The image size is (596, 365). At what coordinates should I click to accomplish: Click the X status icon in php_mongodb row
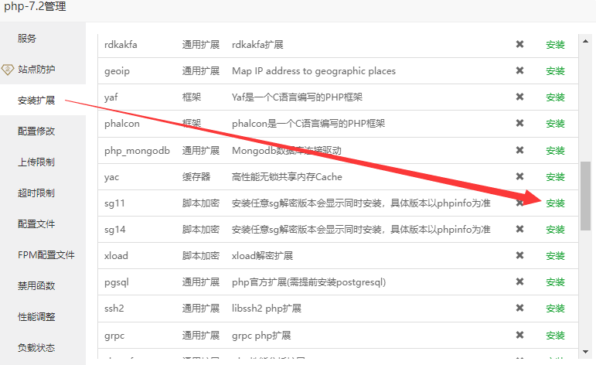(x=519, y=150)
